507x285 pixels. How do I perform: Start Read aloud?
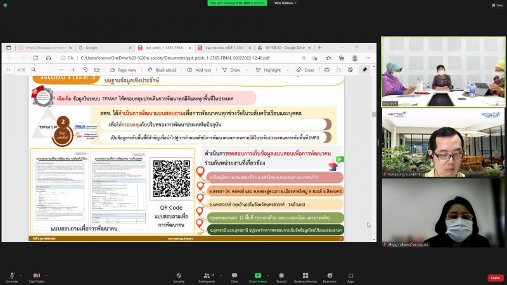click(x=162, y=70)
